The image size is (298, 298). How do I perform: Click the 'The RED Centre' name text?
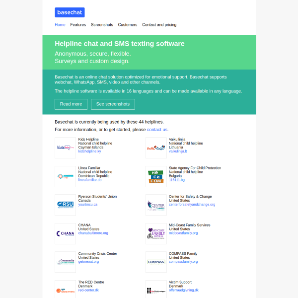coord(91,282)
